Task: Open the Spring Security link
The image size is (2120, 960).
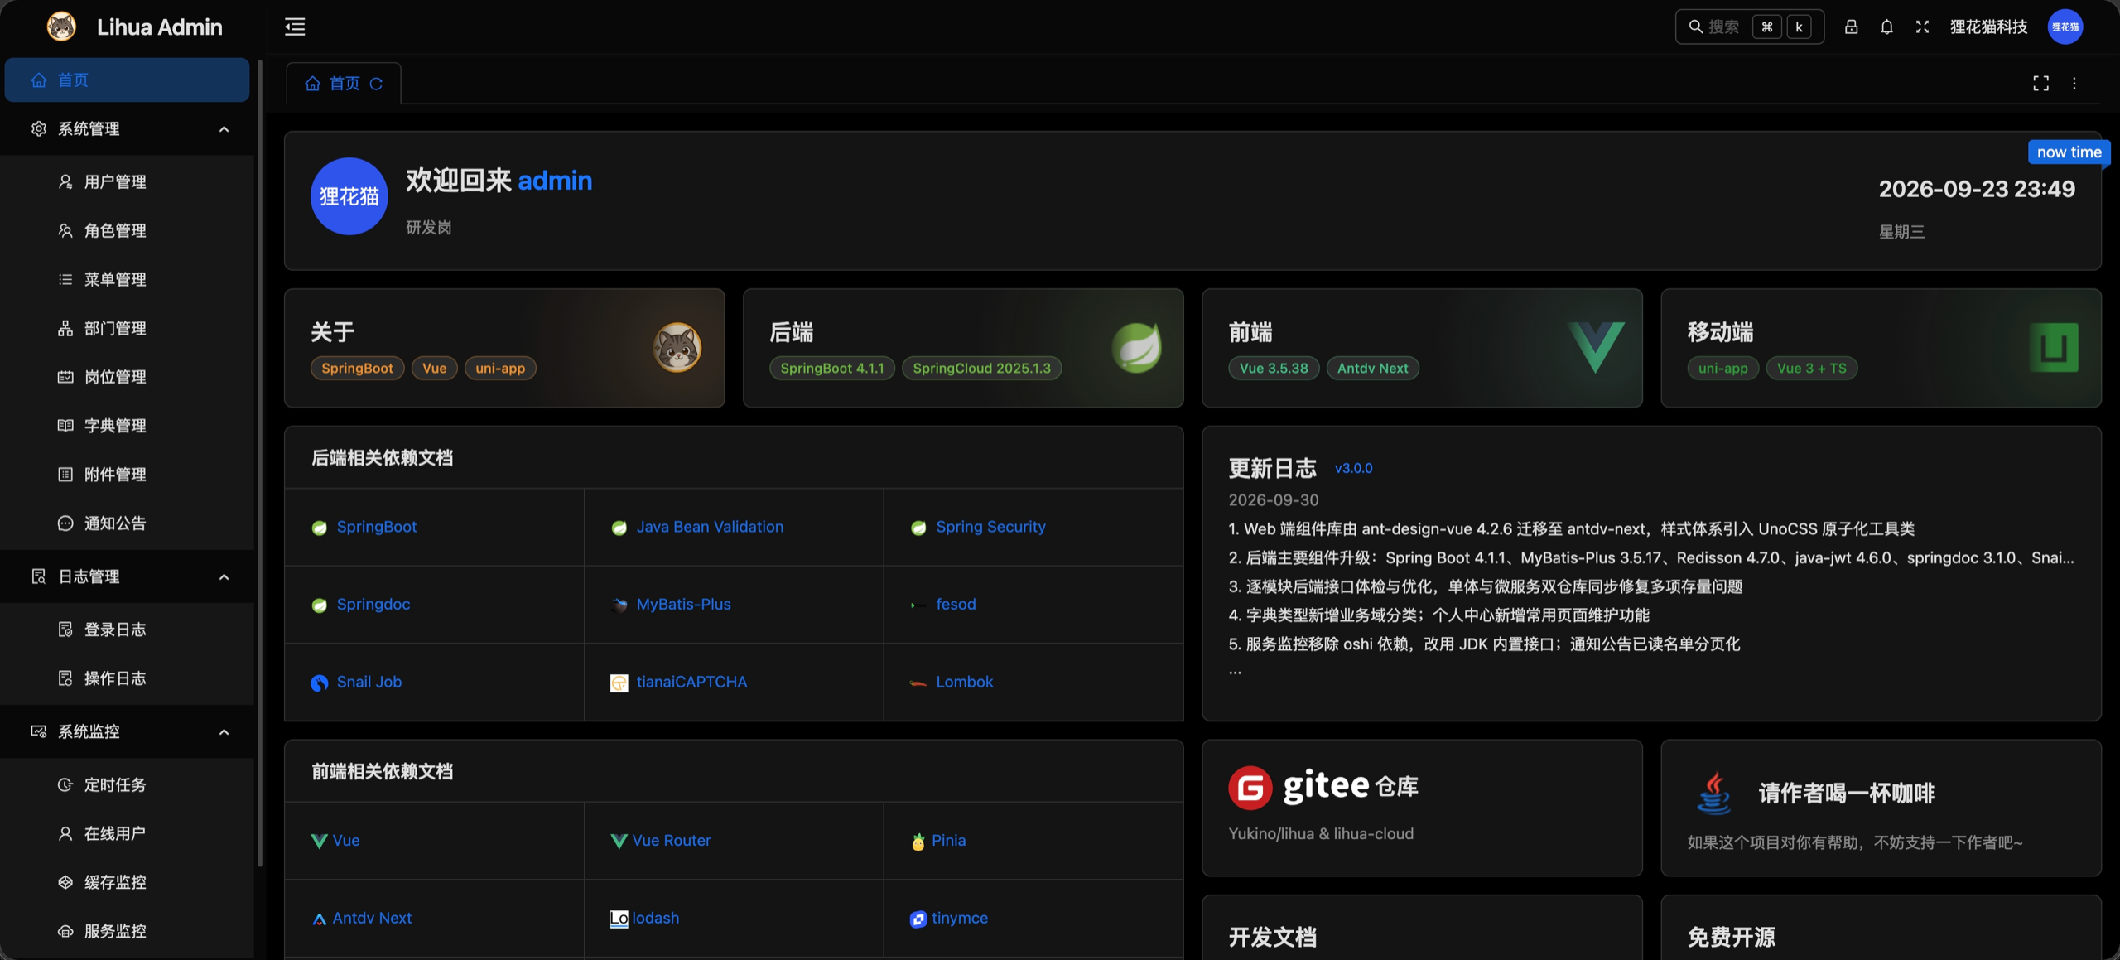Action: tap(990, 527)
